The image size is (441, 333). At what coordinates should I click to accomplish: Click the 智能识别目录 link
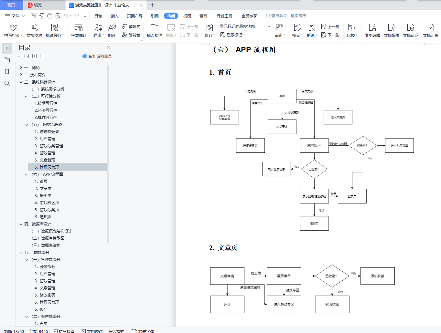coord(97,56)
